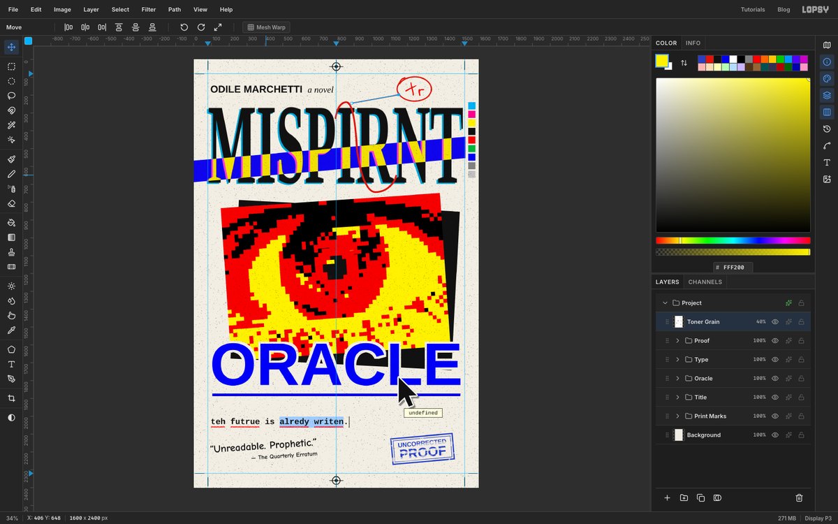Screen dimensions: 838x524
Task: Add a new layer with plus icon
Action: coord(667,498)
